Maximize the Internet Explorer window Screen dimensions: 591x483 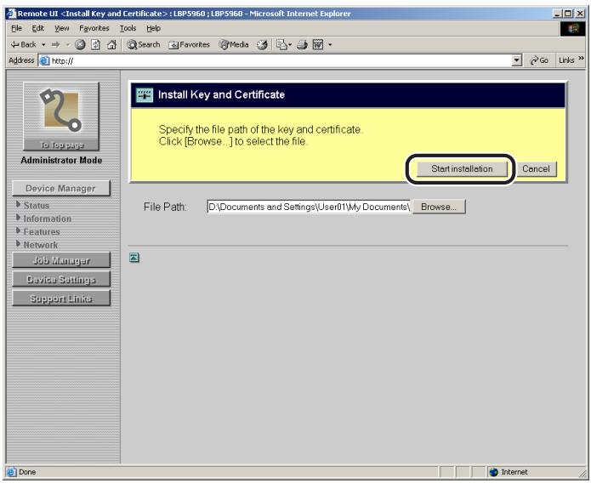(x=568, y=14)
